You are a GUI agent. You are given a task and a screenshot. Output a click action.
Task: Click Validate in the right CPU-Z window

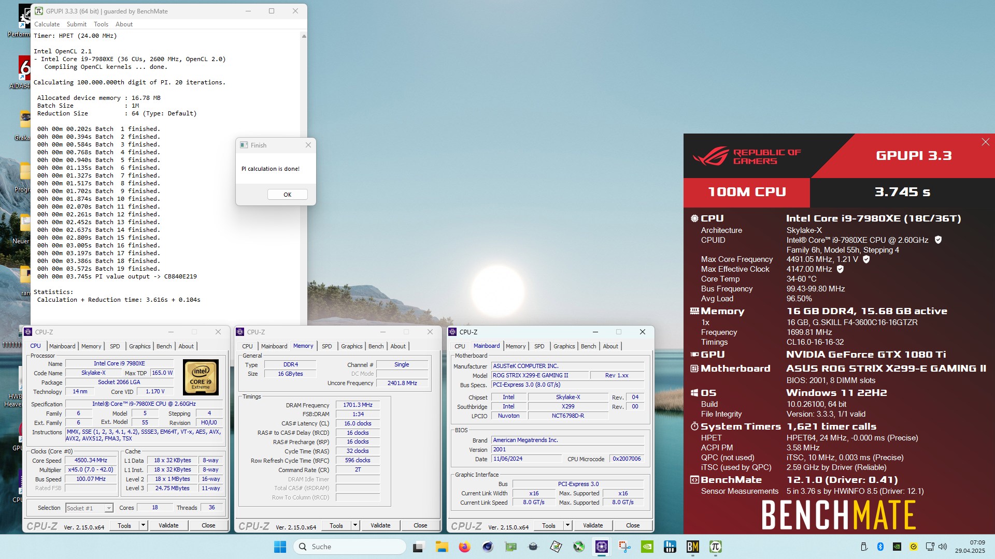pyautogui.click(x=593, y=525)
